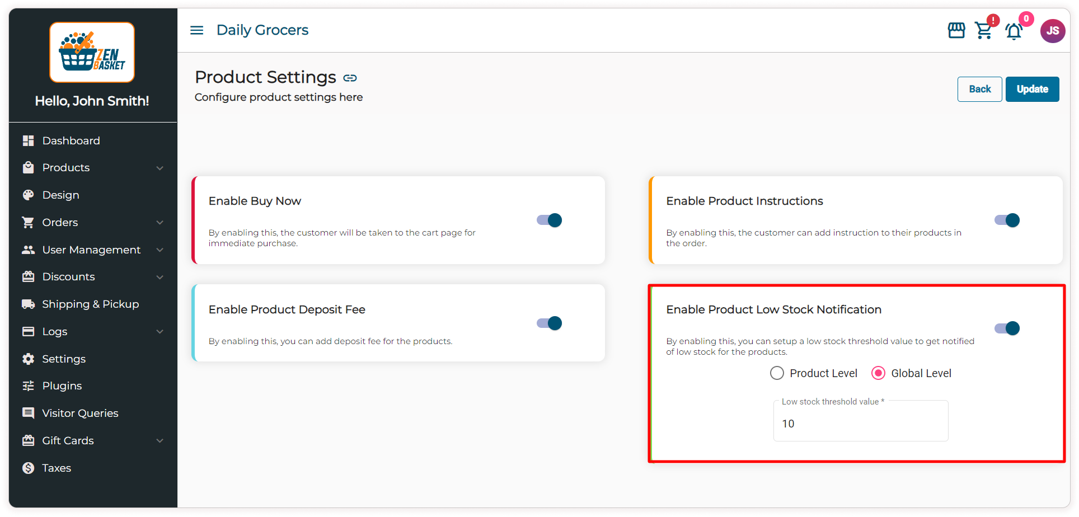1079x517 pixels.
Task: Click the Zen Basket logo
Action: 92,53
